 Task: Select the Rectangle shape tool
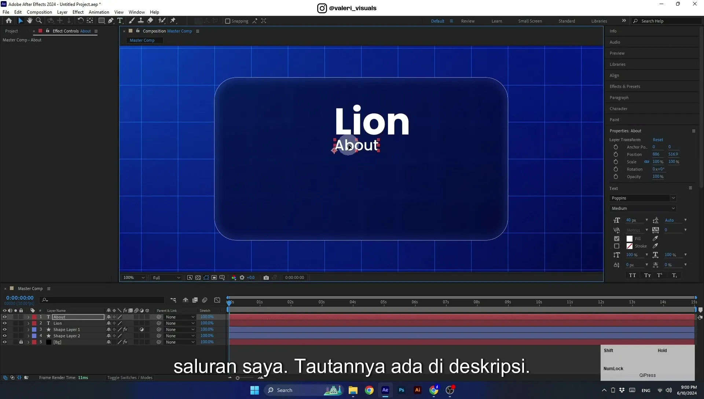coord(102,21)
